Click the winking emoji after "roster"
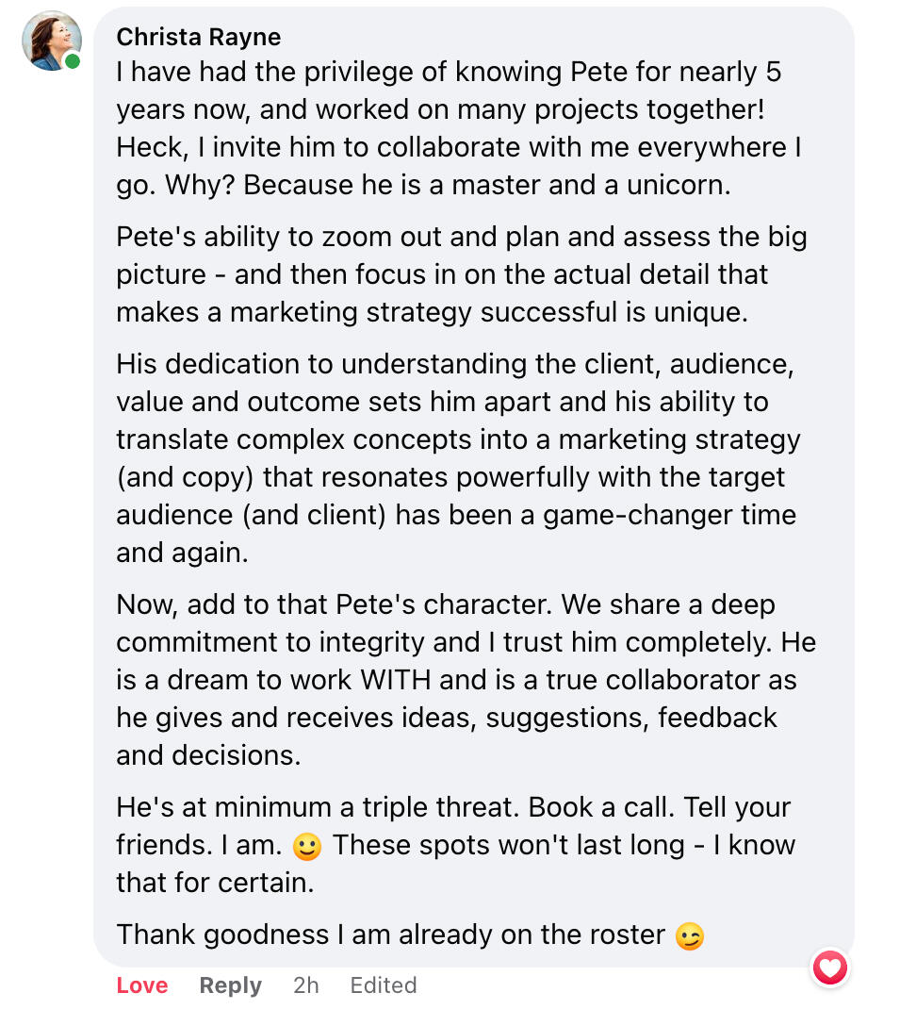The width and height of the screenshot is (916, 1009). [690, 936]
